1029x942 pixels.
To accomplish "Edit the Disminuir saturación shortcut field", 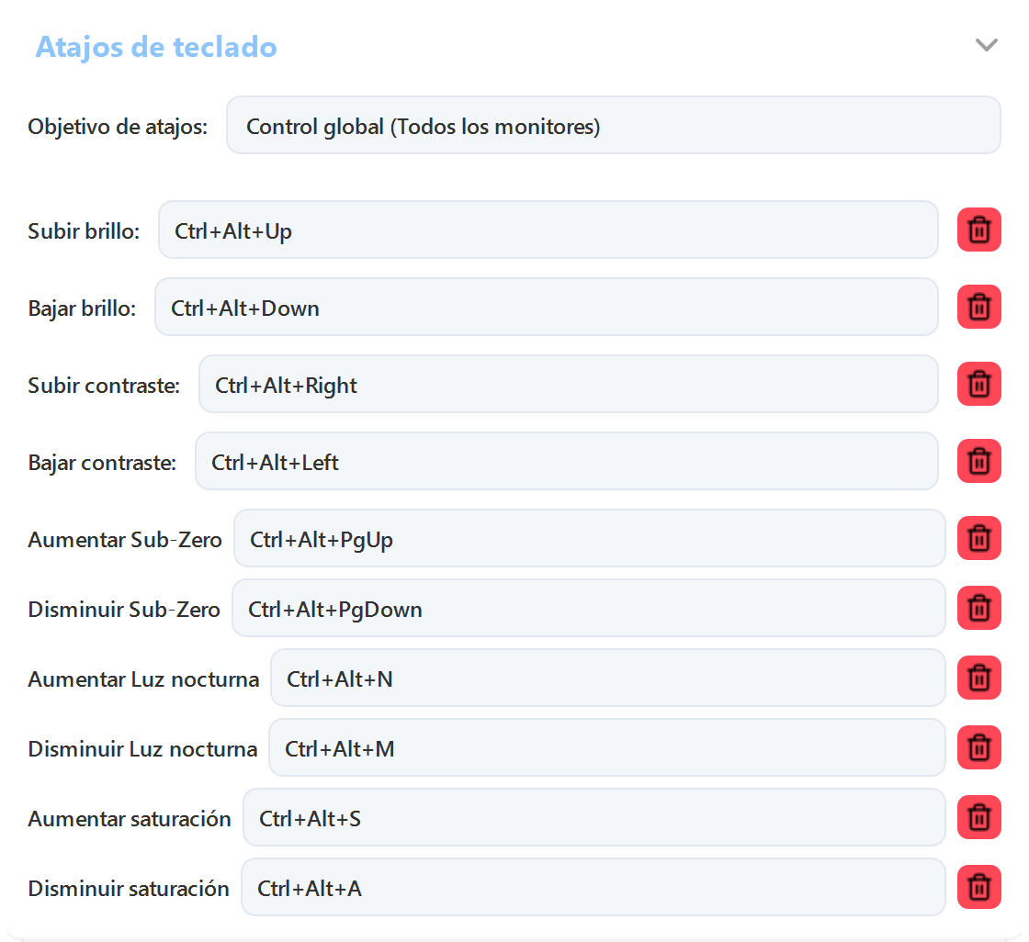I will click(594, 887).
